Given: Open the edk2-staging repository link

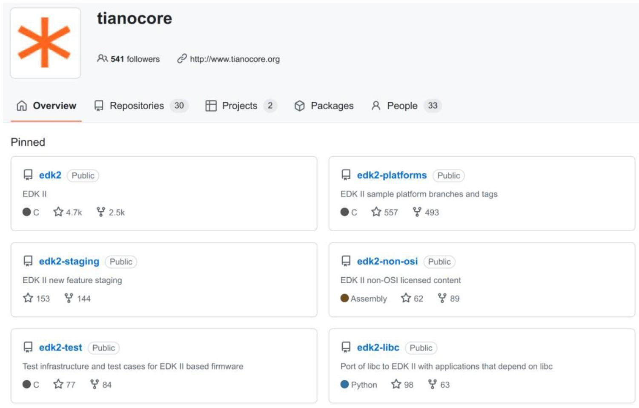Looking at the screenshot, I should 69,261.
